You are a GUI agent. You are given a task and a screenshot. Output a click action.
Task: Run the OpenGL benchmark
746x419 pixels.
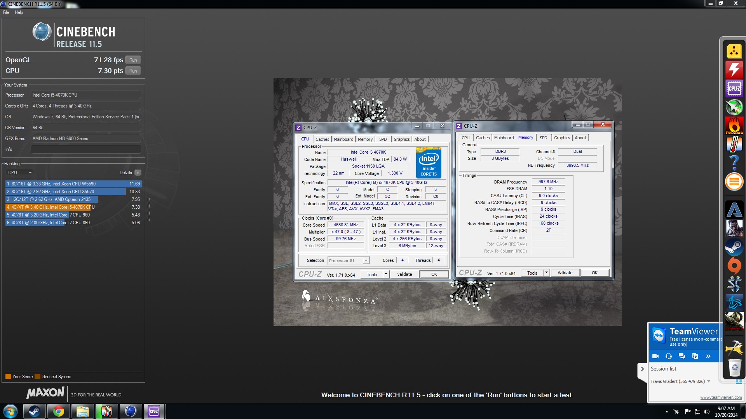click(x=133, y=60)
